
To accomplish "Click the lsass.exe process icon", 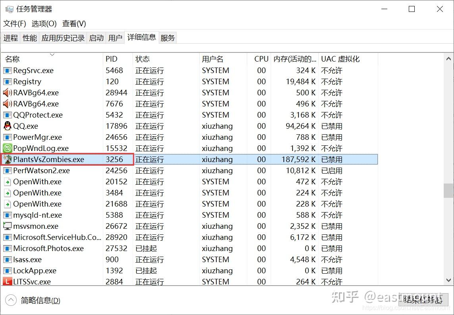I will [x=7, y=259].
